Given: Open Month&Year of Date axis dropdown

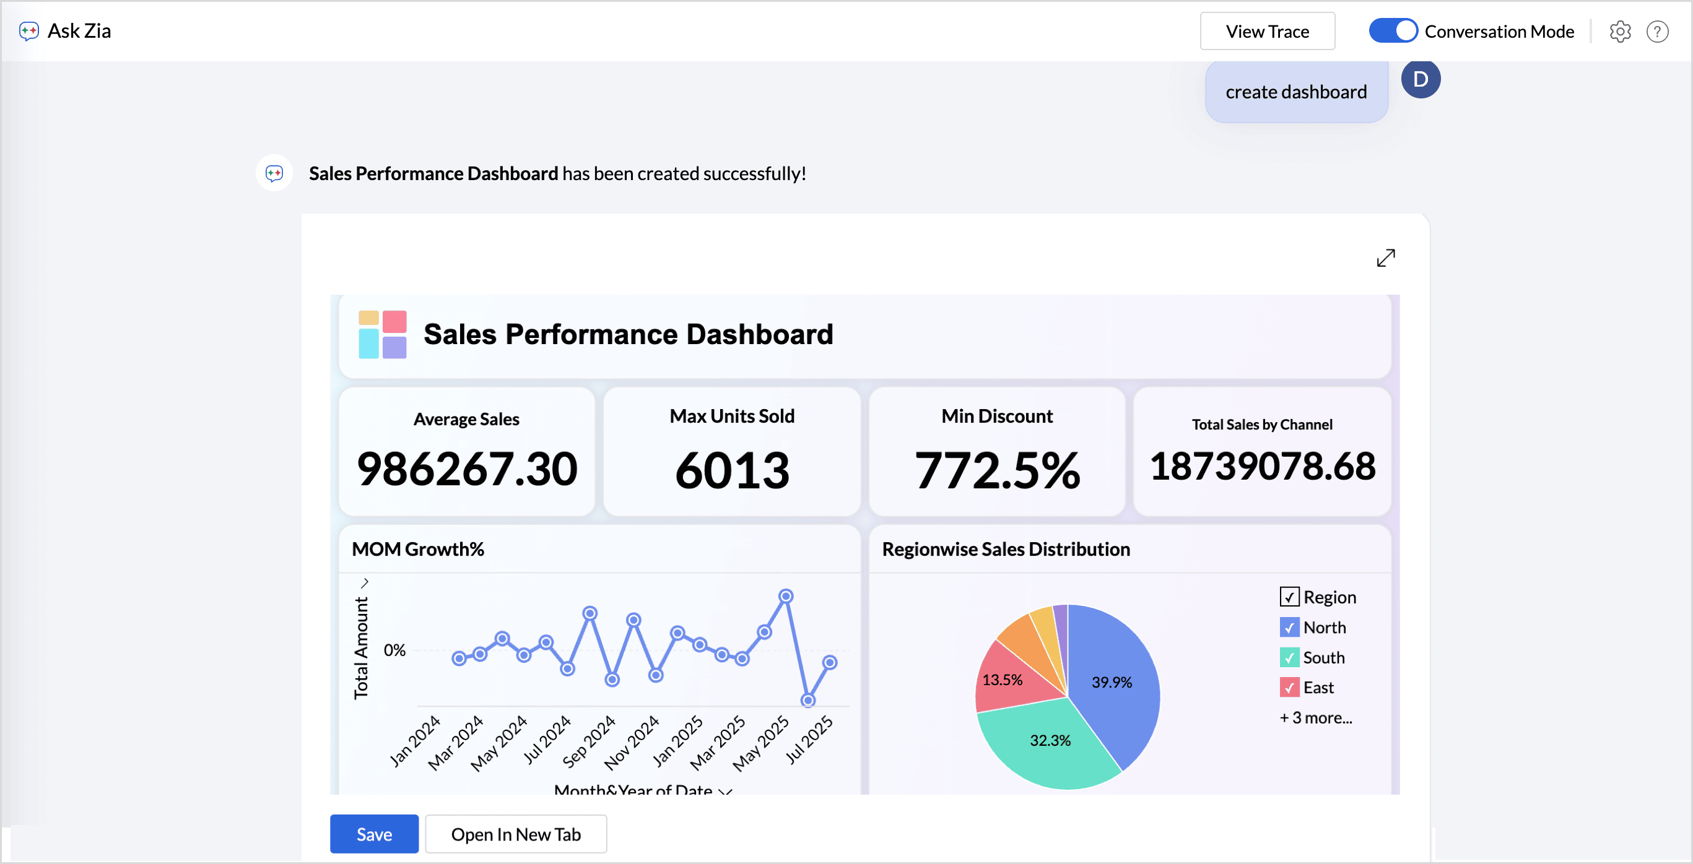Looking at the screenshot, I should coord(725,790).
